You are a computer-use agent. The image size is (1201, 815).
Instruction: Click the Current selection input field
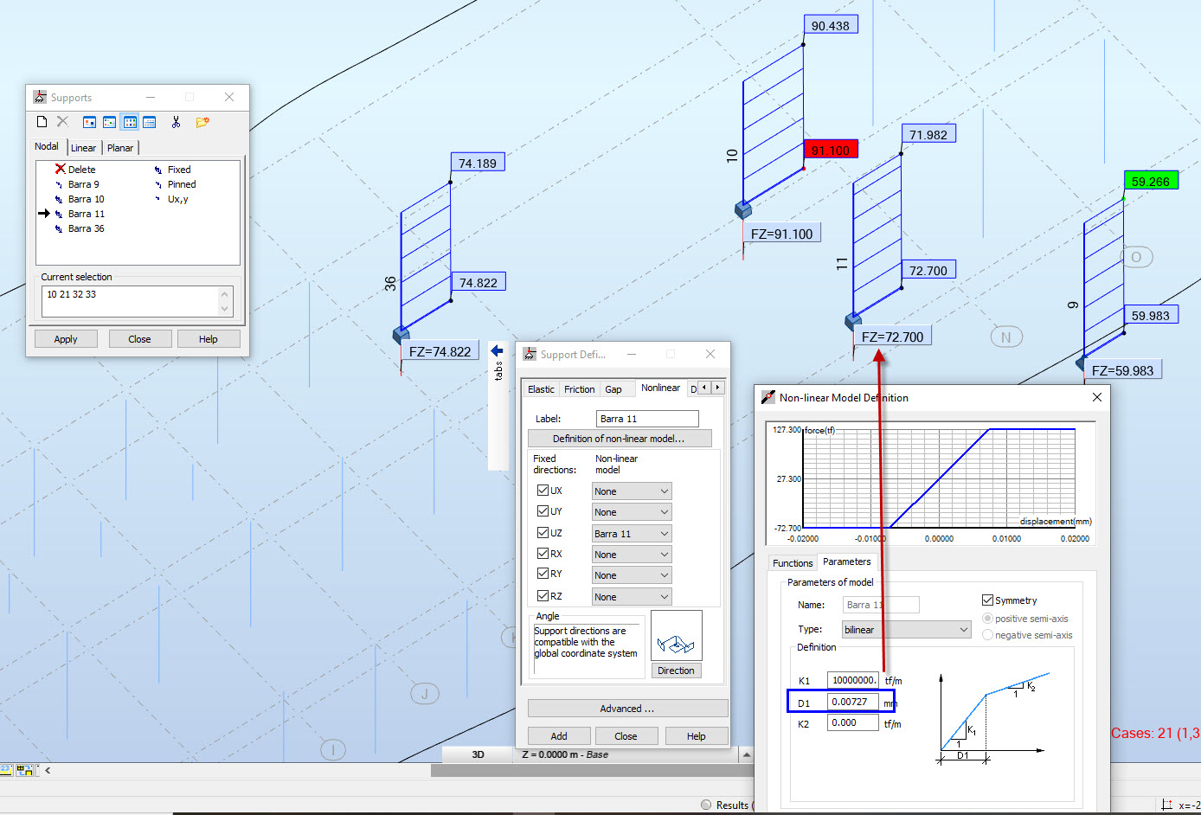[x=132, y=300]
